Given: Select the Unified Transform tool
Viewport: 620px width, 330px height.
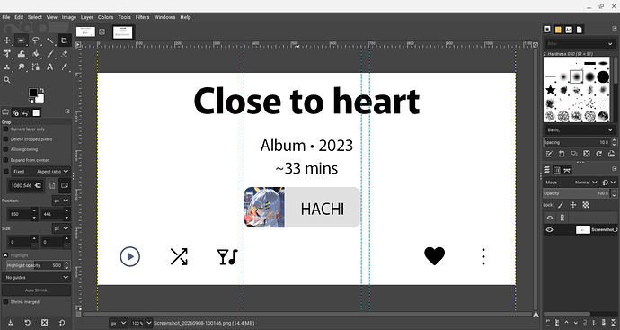Looking at the screenshot, I should click(x=6, y=54).
